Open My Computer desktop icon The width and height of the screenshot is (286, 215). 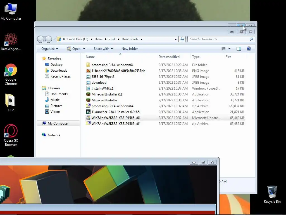[x=11, y=11]
